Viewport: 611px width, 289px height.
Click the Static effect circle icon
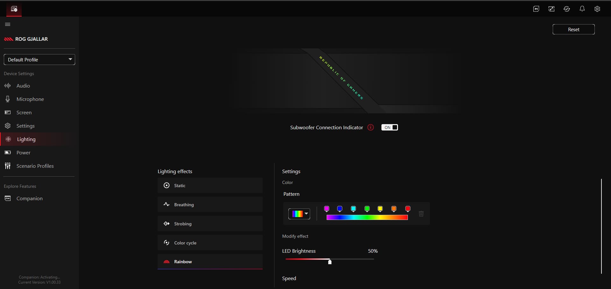(167, 185)
